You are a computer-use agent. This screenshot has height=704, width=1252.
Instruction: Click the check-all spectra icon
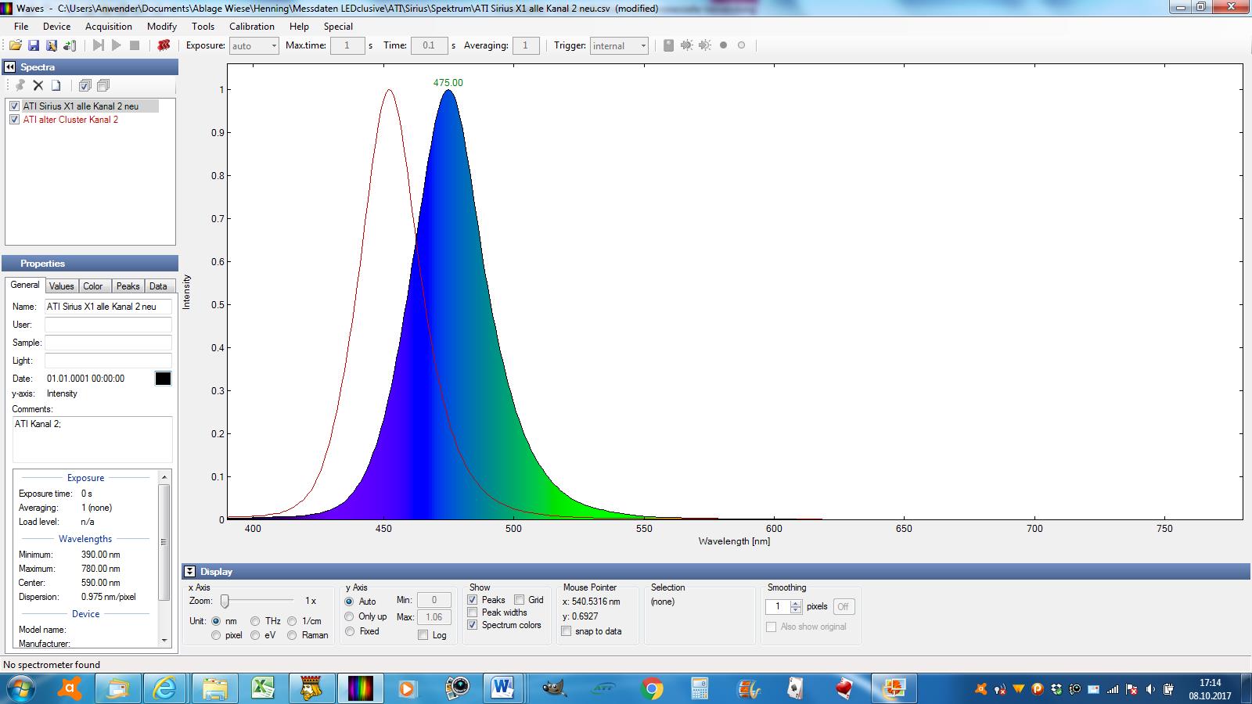click(85, 85)
